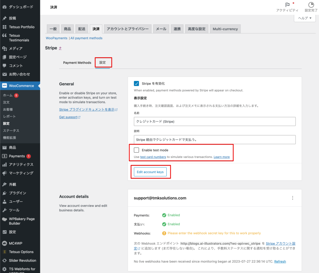Expand the ヘルプ dropdown

point(305,18)
